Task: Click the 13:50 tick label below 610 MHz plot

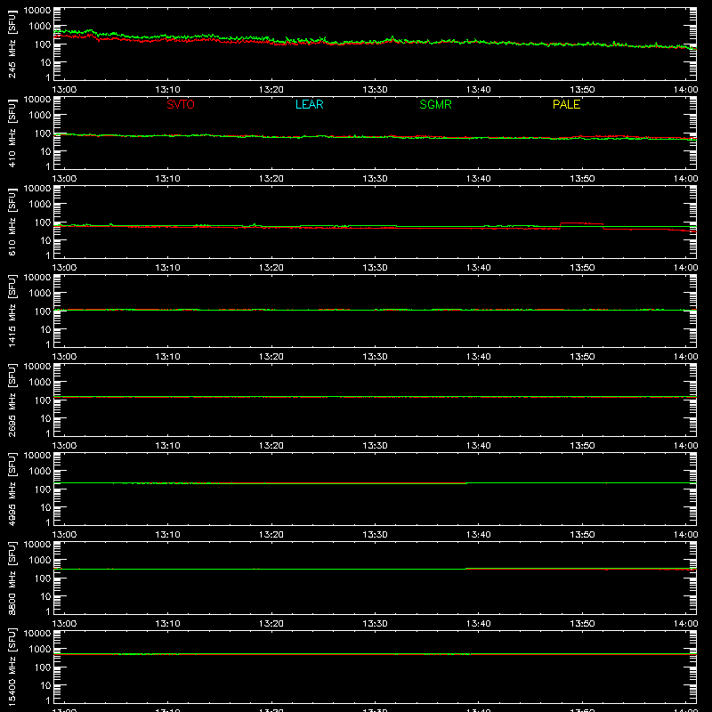Action: (x=583, y=268)
